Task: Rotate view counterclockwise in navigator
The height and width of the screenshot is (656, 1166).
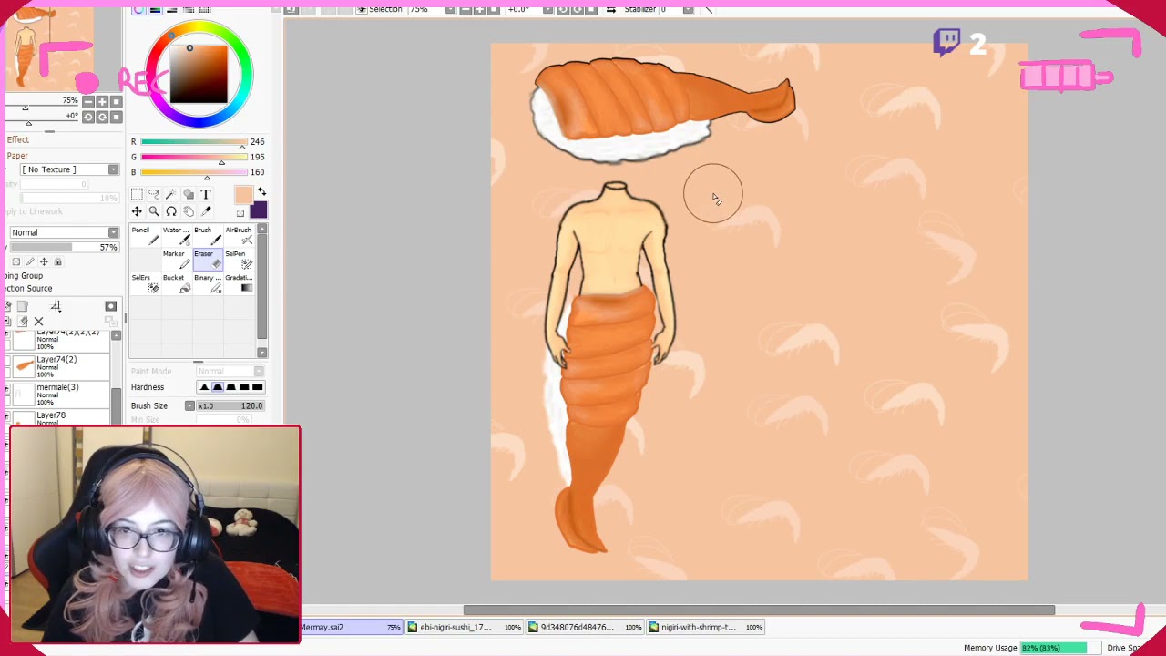Action: (x=88, y=117)
